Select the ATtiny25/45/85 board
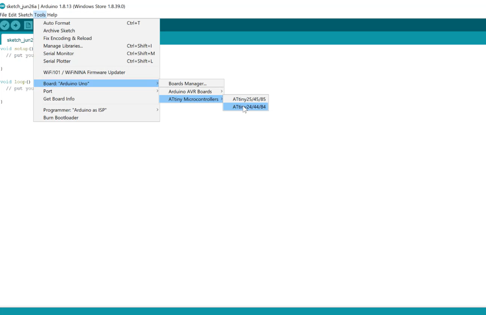The height and width of the screenshot is (315, 486). click(x=246, y=99)
